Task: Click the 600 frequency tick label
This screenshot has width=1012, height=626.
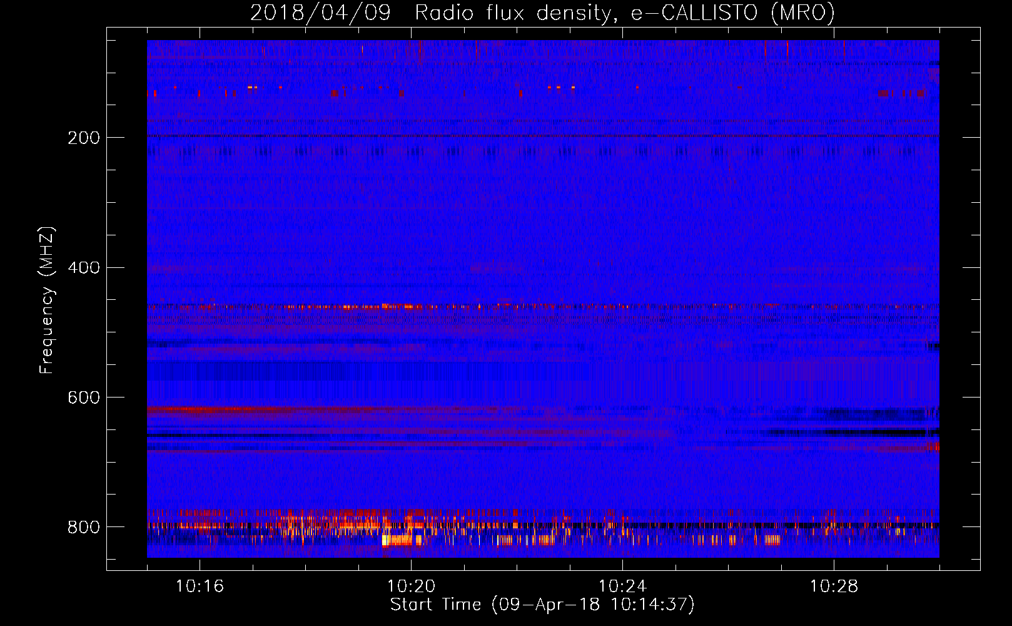Action: [x=84, y=398]
